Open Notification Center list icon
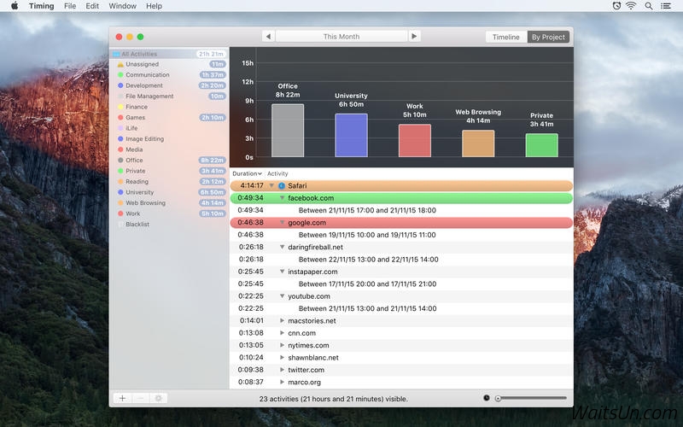Image resolution: width=683 pixels, height=427 pixels. [666, 6]
